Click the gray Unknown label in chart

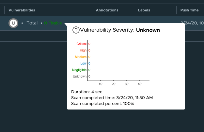[x=80, y=76]
